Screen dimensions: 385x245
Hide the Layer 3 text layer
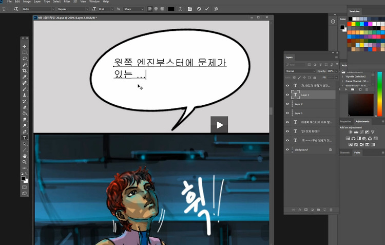click(x=287, y=95)
